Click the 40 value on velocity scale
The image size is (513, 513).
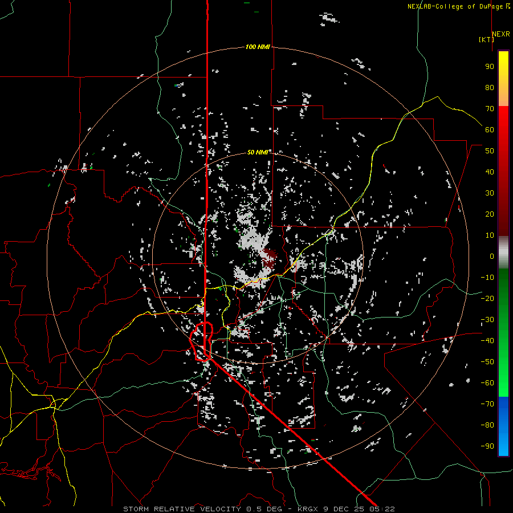point(490,172)
